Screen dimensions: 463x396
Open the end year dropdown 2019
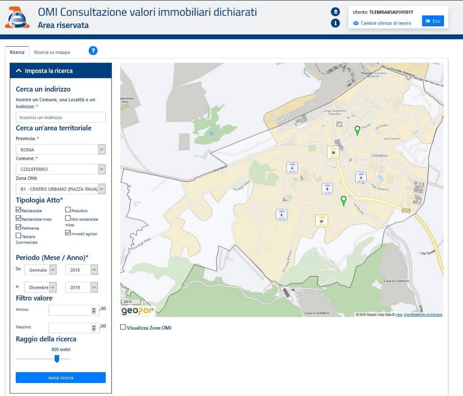[x=81, y=287]
